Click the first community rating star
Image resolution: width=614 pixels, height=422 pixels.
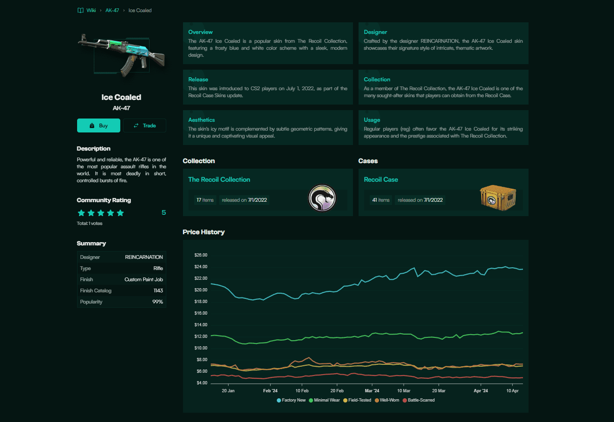(x=81, y=213)
